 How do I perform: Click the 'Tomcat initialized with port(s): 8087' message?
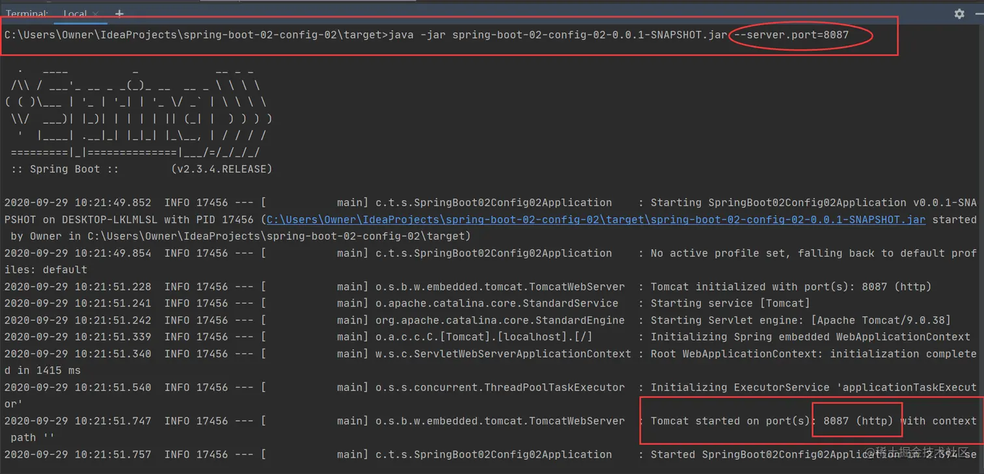pyautogui.click(x=791, y=287)
